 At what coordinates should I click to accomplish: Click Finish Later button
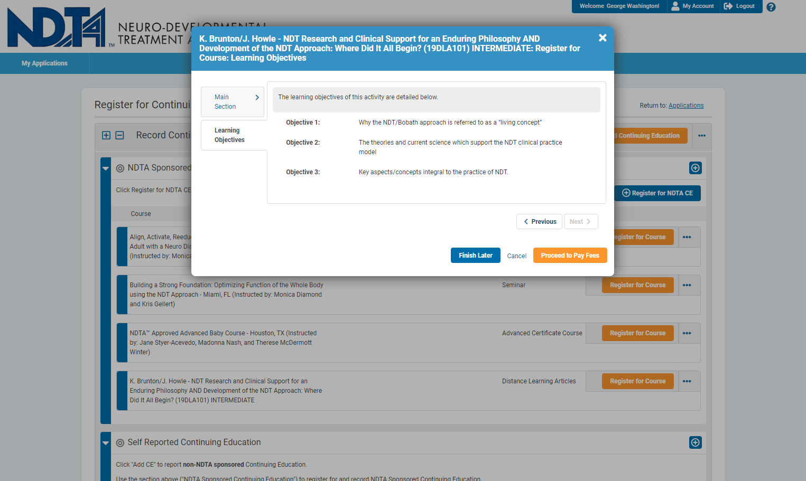click(476, 256)
